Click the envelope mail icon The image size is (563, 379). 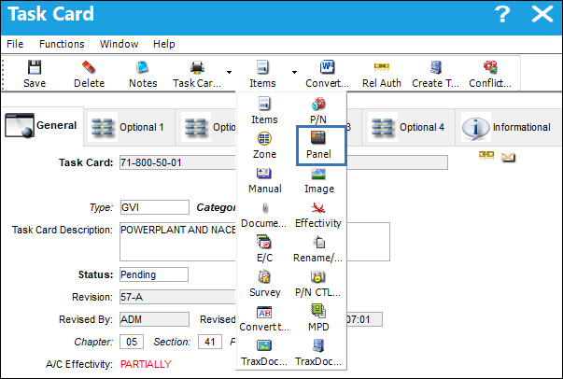[508, 157]
